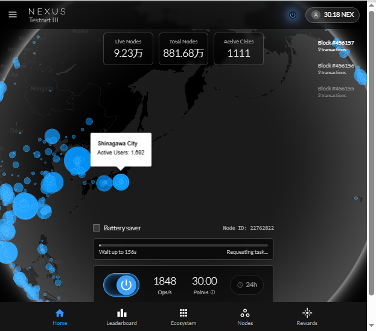Open the Active Cities stat card

click(238, 49)
